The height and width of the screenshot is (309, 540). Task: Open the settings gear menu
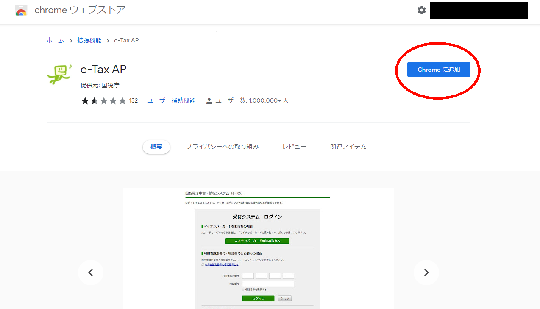point(421,10)
